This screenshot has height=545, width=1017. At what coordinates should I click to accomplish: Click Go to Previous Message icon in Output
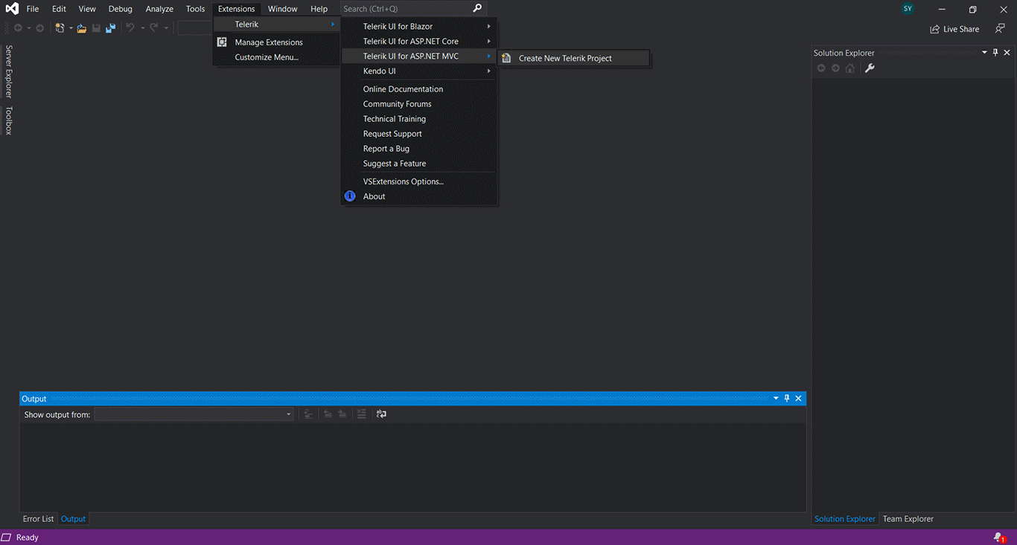tap(328, 414)
